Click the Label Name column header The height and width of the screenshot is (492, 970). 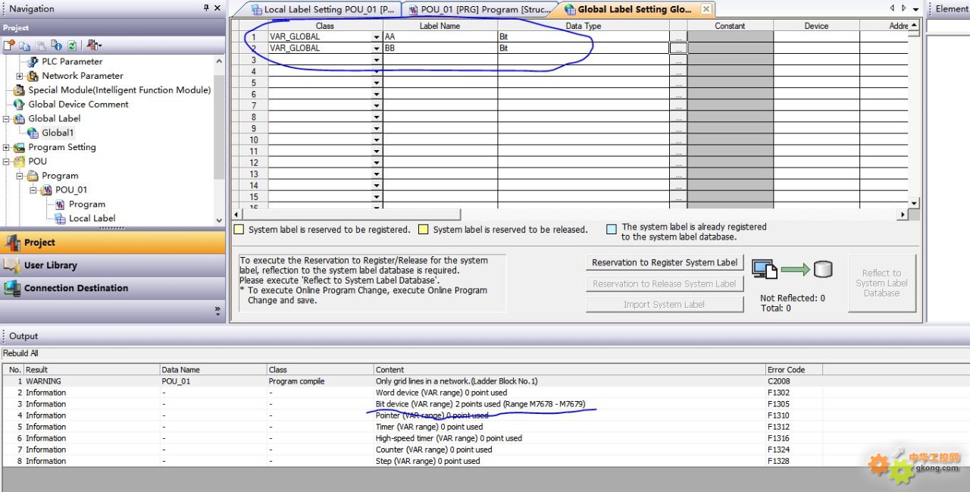pyautogui.click(x=440, y=26)
